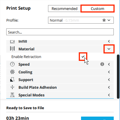Click the Search settings input field

[60, 32]
